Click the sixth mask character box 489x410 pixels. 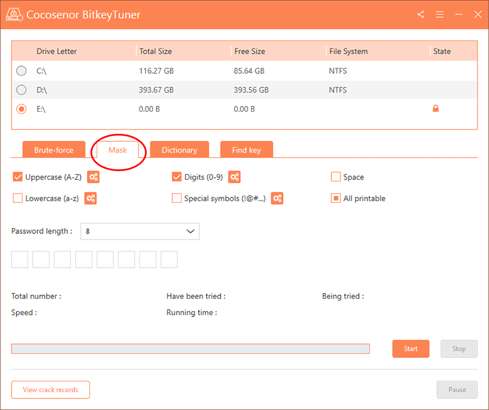127,260
